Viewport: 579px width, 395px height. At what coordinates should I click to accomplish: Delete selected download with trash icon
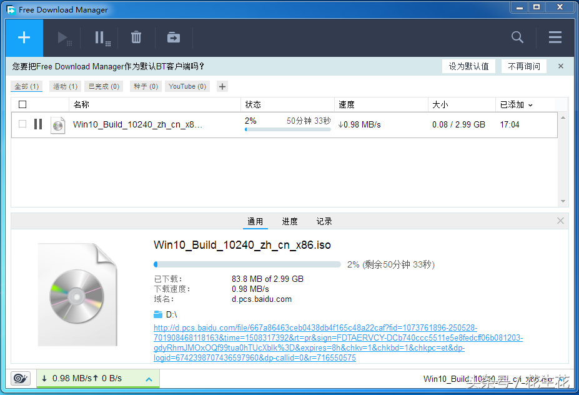[136, 37]
